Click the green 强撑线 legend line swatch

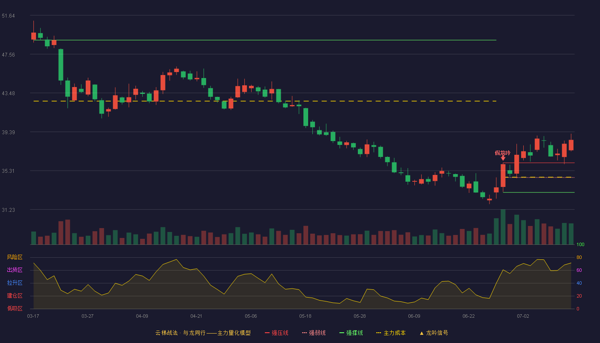(x=342, y=333)
